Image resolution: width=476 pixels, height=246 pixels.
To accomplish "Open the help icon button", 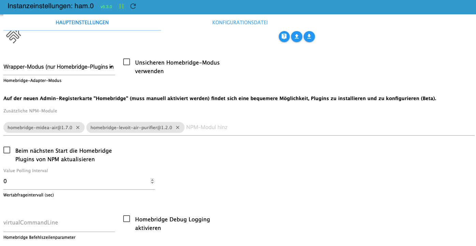I will click(x=284, y=37).
